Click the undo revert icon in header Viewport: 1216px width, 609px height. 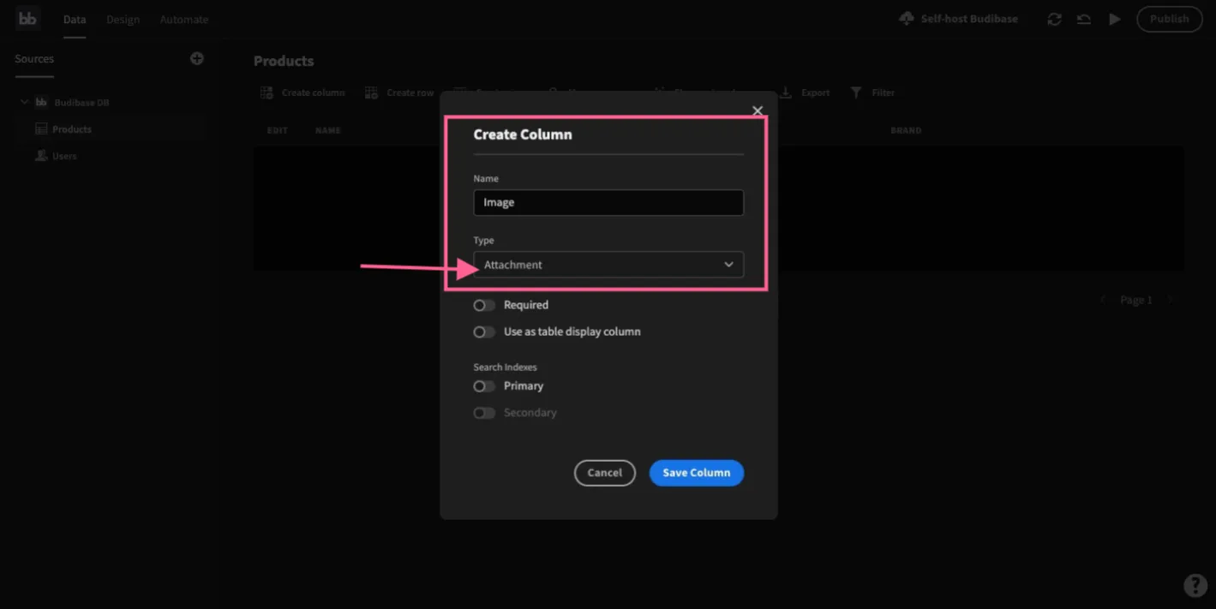(1084, 19)
